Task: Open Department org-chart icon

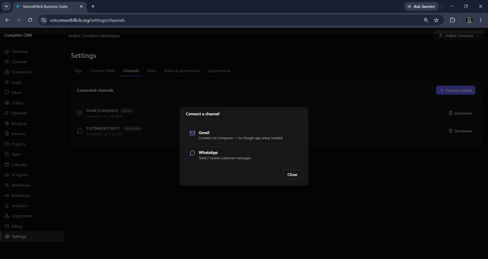Action: tap(7, 216)
